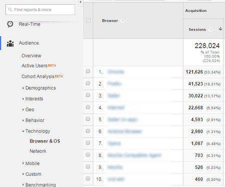Viewport: 225px width, 187px height.
Task: Check the row 10 checkbox
Action: [x=88, y=178]
